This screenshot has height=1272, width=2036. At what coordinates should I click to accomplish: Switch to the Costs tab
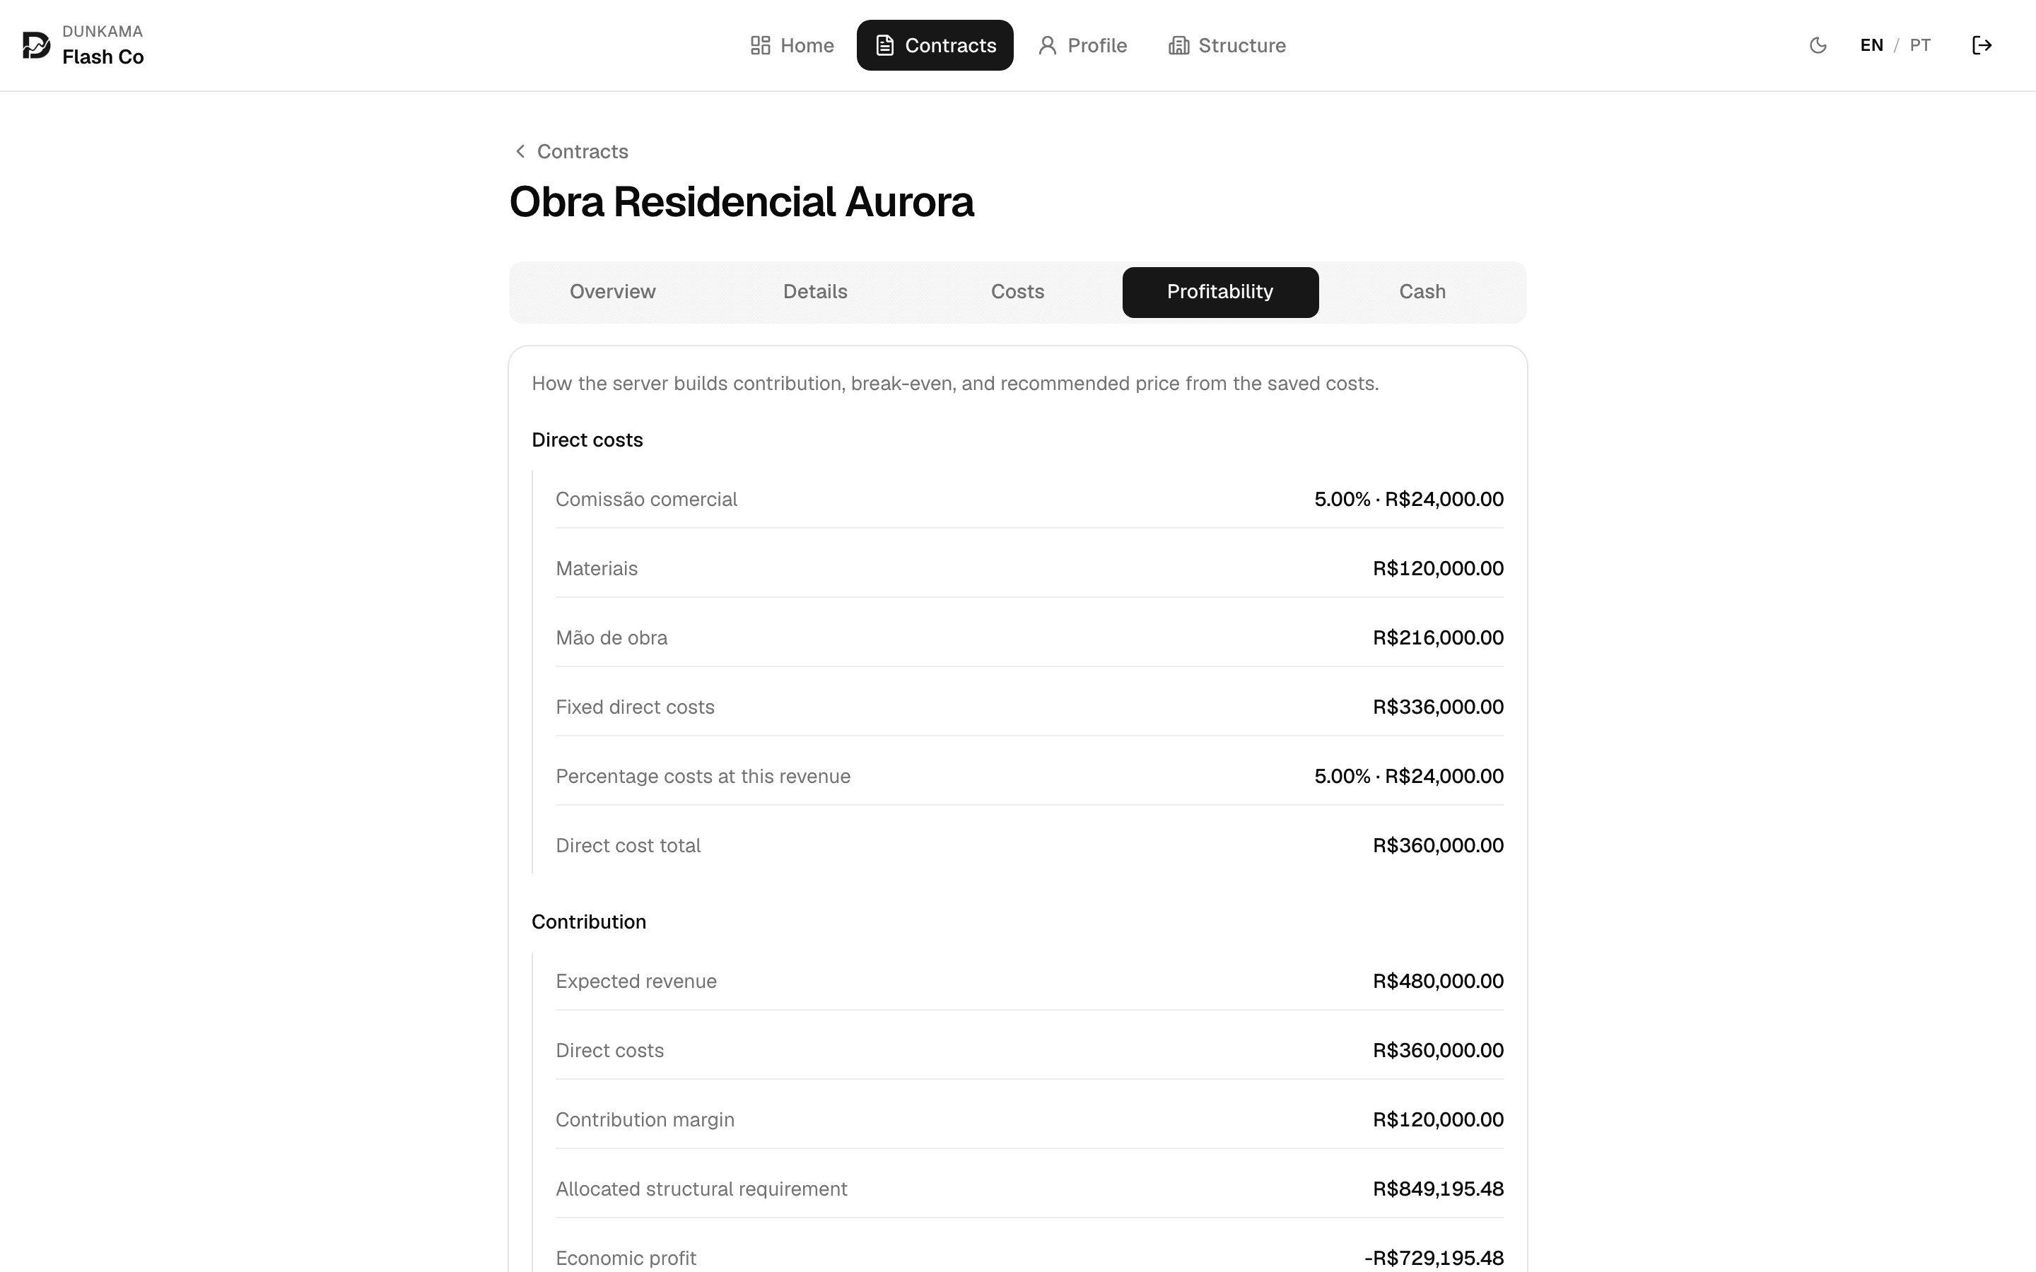tap(1017, 292)
